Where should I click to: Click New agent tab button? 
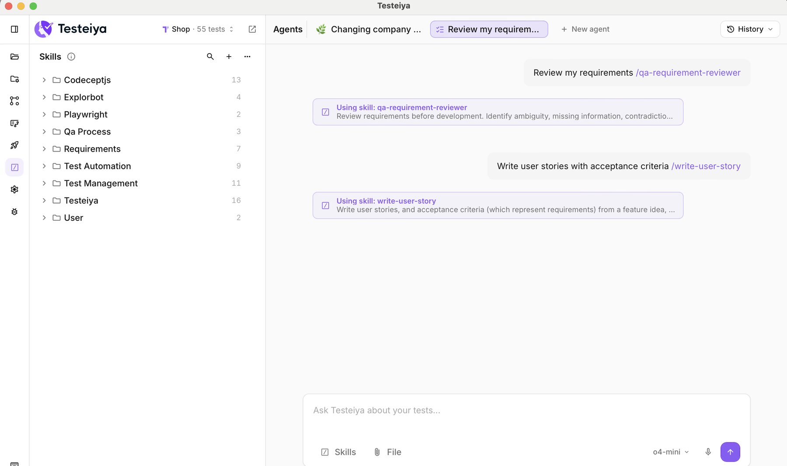tap(585, 29)
